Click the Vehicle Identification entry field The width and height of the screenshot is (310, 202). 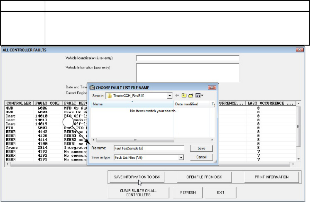point(188,58)
